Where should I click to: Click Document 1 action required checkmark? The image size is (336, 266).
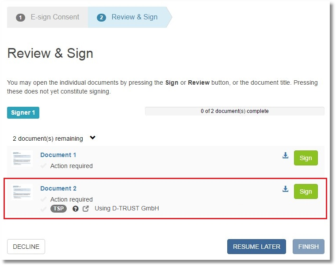click(43, 166)
